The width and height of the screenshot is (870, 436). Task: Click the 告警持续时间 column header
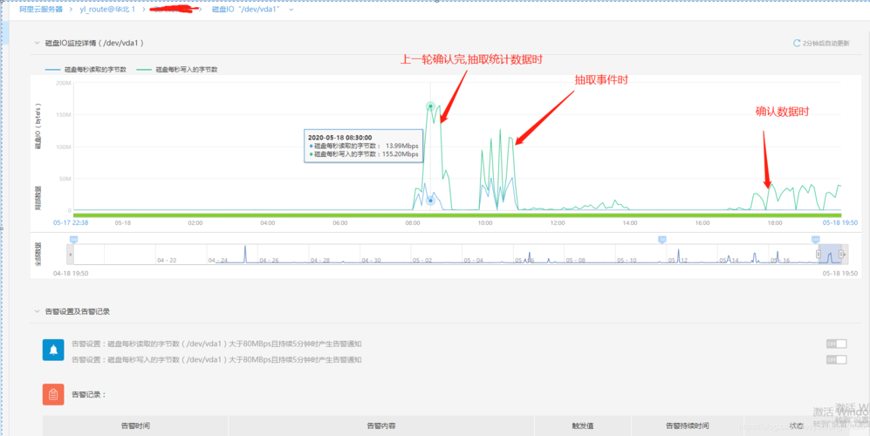click(687, 426)
